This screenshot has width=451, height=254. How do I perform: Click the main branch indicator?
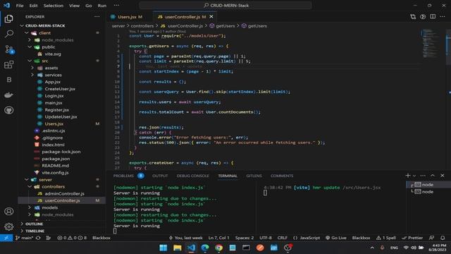[x=25, y=238]
